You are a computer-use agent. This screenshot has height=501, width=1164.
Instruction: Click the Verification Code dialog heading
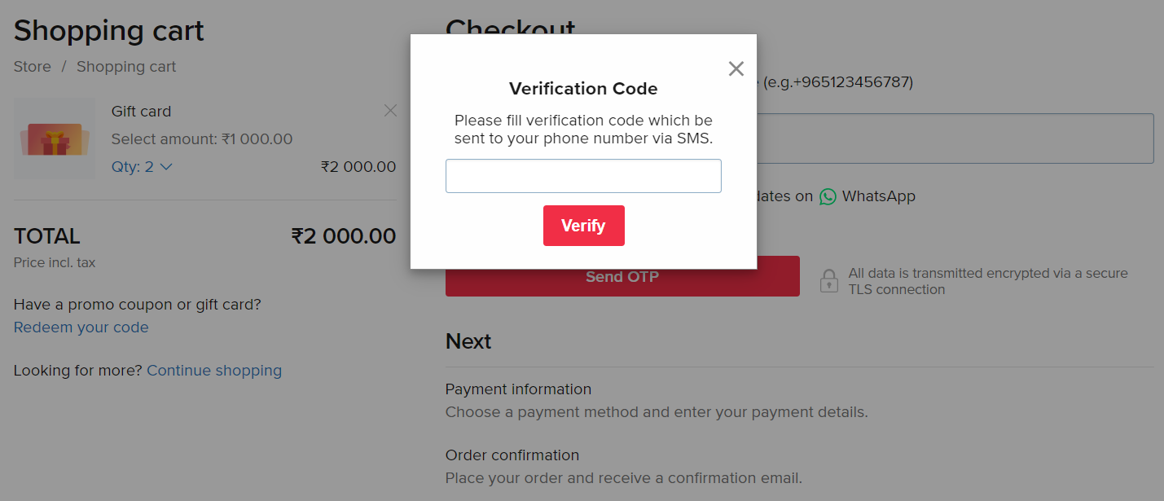coord(583,89)
